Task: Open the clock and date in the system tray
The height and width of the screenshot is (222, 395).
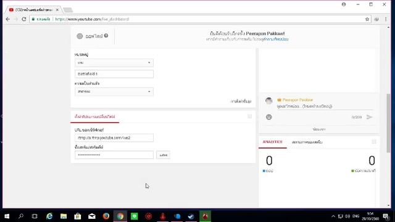Action: (370, 216)
